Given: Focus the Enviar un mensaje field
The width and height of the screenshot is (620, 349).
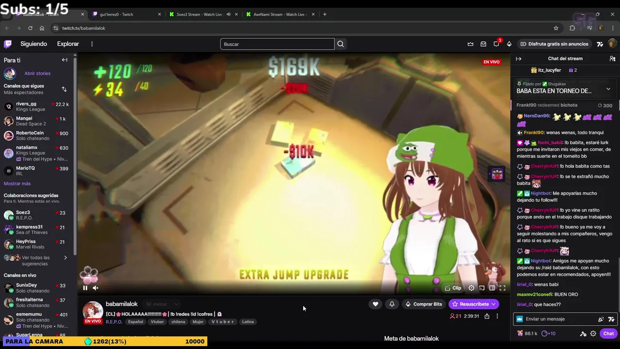Looking at the screenshot, I should (559, 319).
